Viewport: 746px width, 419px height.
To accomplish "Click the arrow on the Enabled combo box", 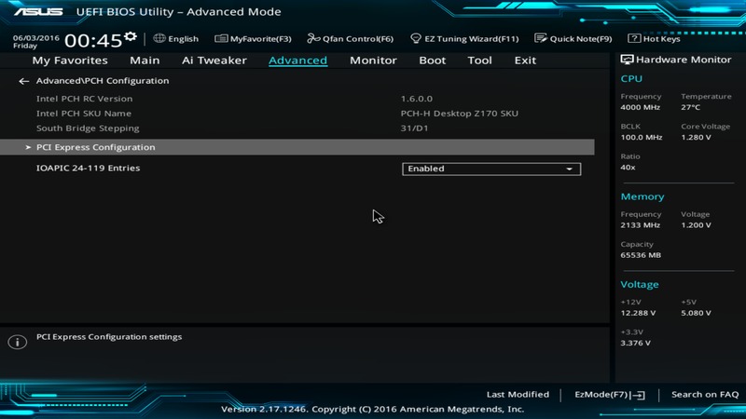I will (x=570, y=169).
